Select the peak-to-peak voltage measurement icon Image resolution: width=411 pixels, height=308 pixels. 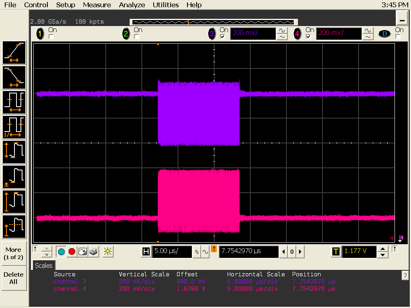coord(14,152)
